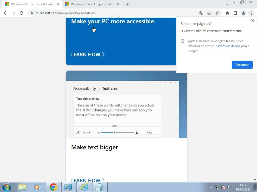Click the text size slider in preview
The image size is (257, 192).
click(x=117, y=133)
